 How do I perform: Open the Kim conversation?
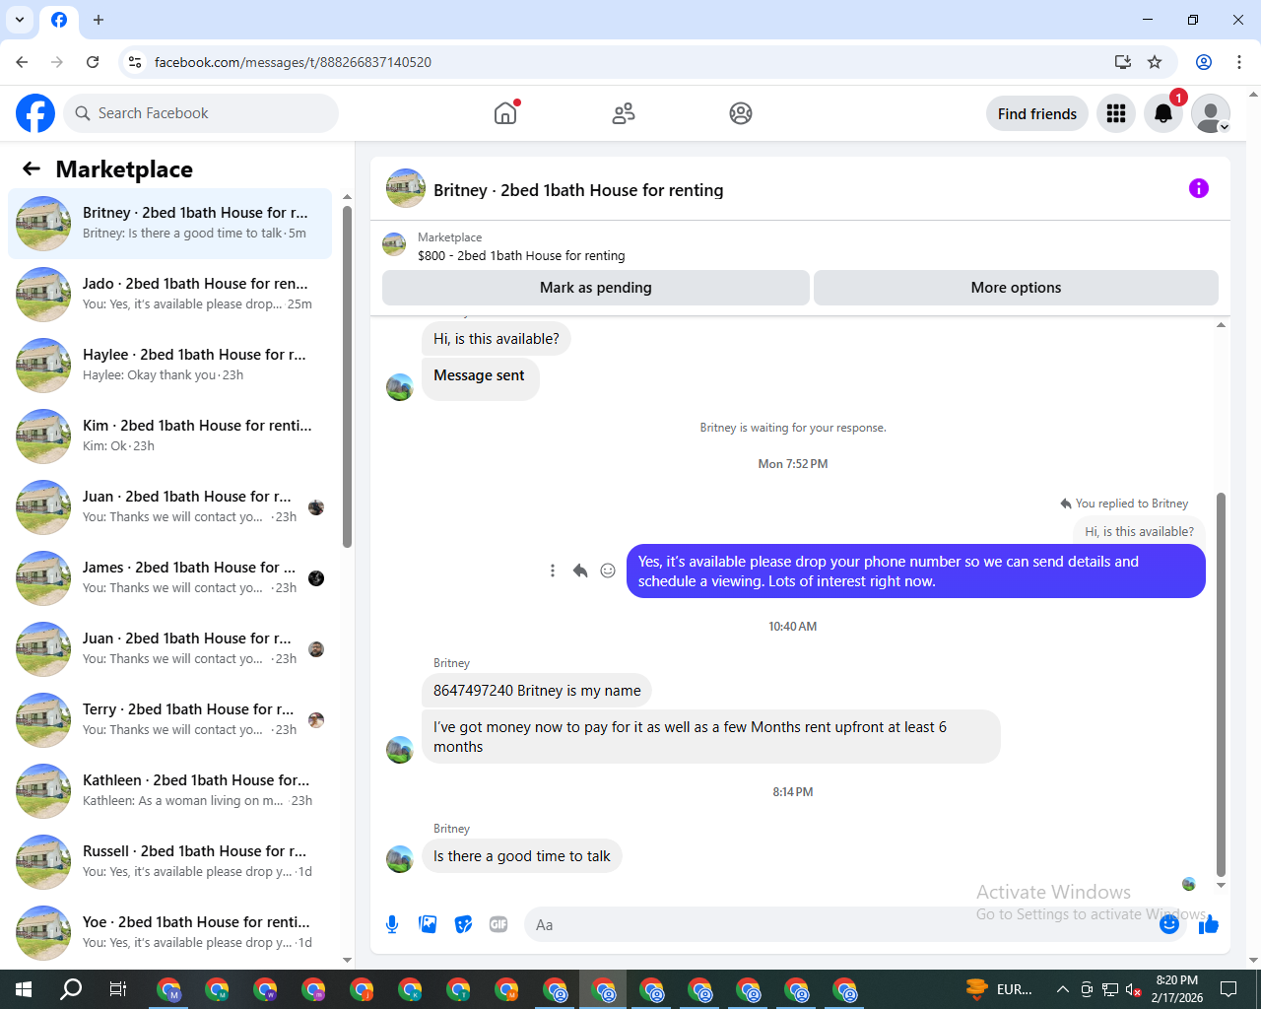coord(170,437)
